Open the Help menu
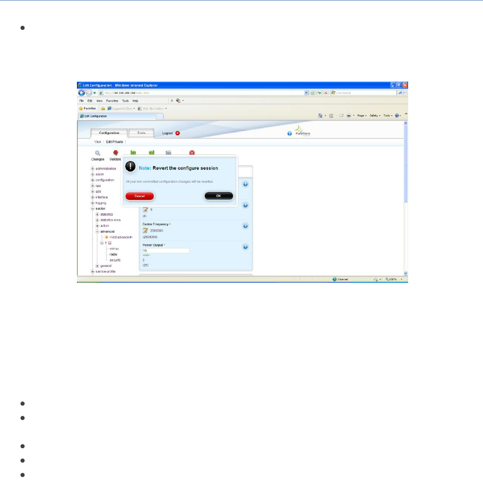This screenshot has width=483, height=481. point(135,101)
